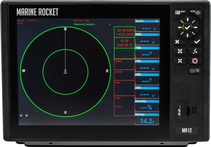Select the Voltage data panel header

click(x=147, y=115)
